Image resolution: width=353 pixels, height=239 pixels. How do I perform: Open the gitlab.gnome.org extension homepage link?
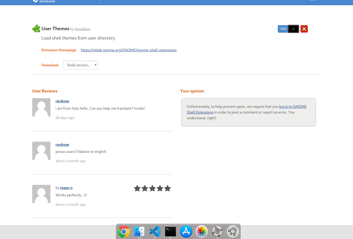(x=129, y=50)
